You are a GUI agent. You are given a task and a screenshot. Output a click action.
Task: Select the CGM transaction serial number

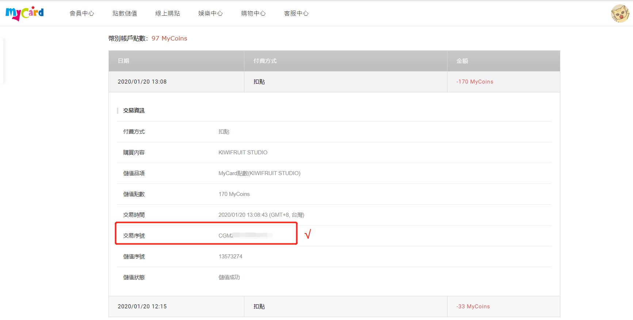(x=245, y=236)
